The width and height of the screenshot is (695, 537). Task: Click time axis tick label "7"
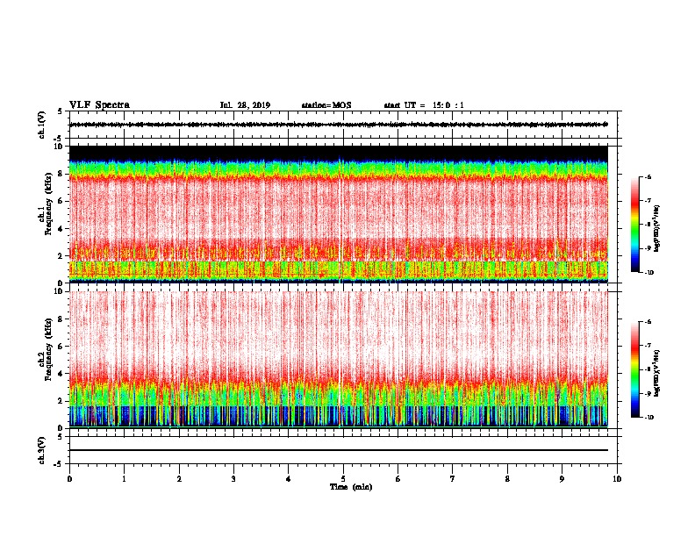[453, 479]
